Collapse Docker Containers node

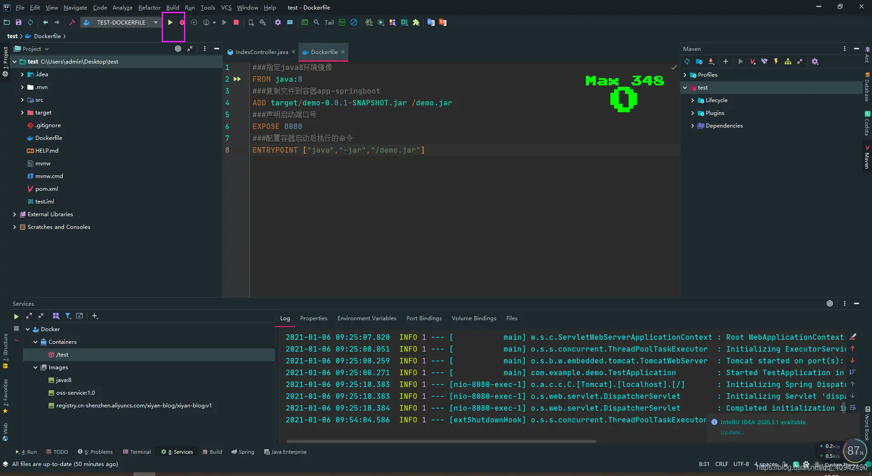tap(35, 342)
